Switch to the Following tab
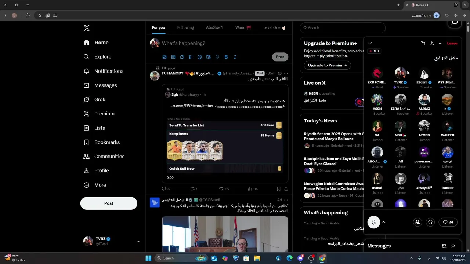Screen dimensions: 470x264 click(185, 28)
